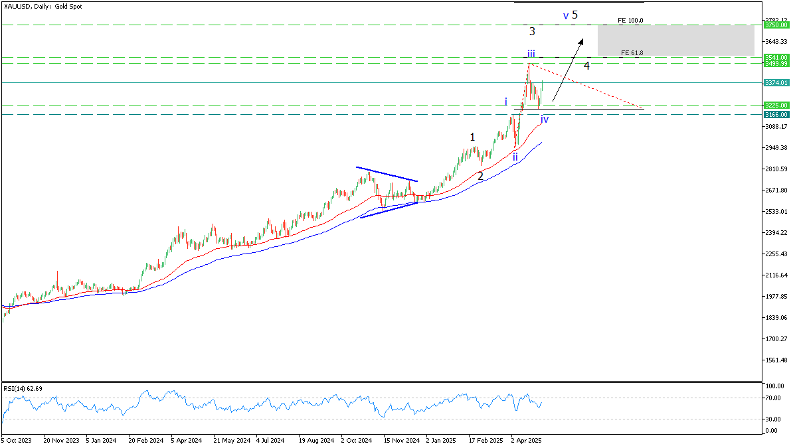Click the 5 Jan 2024 date label
Screen dimensions: 797x448
point(102,440)
